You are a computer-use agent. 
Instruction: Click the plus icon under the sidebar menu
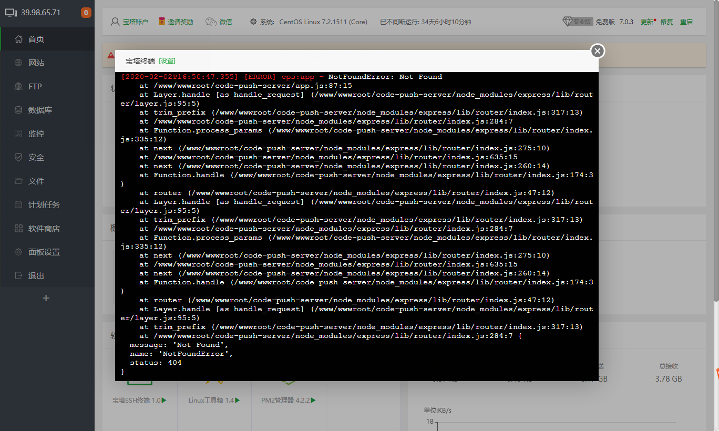tap(46, 298)
